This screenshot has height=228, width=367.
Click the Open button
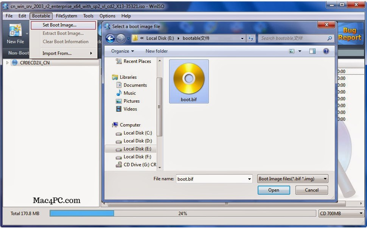click(274, 190)
